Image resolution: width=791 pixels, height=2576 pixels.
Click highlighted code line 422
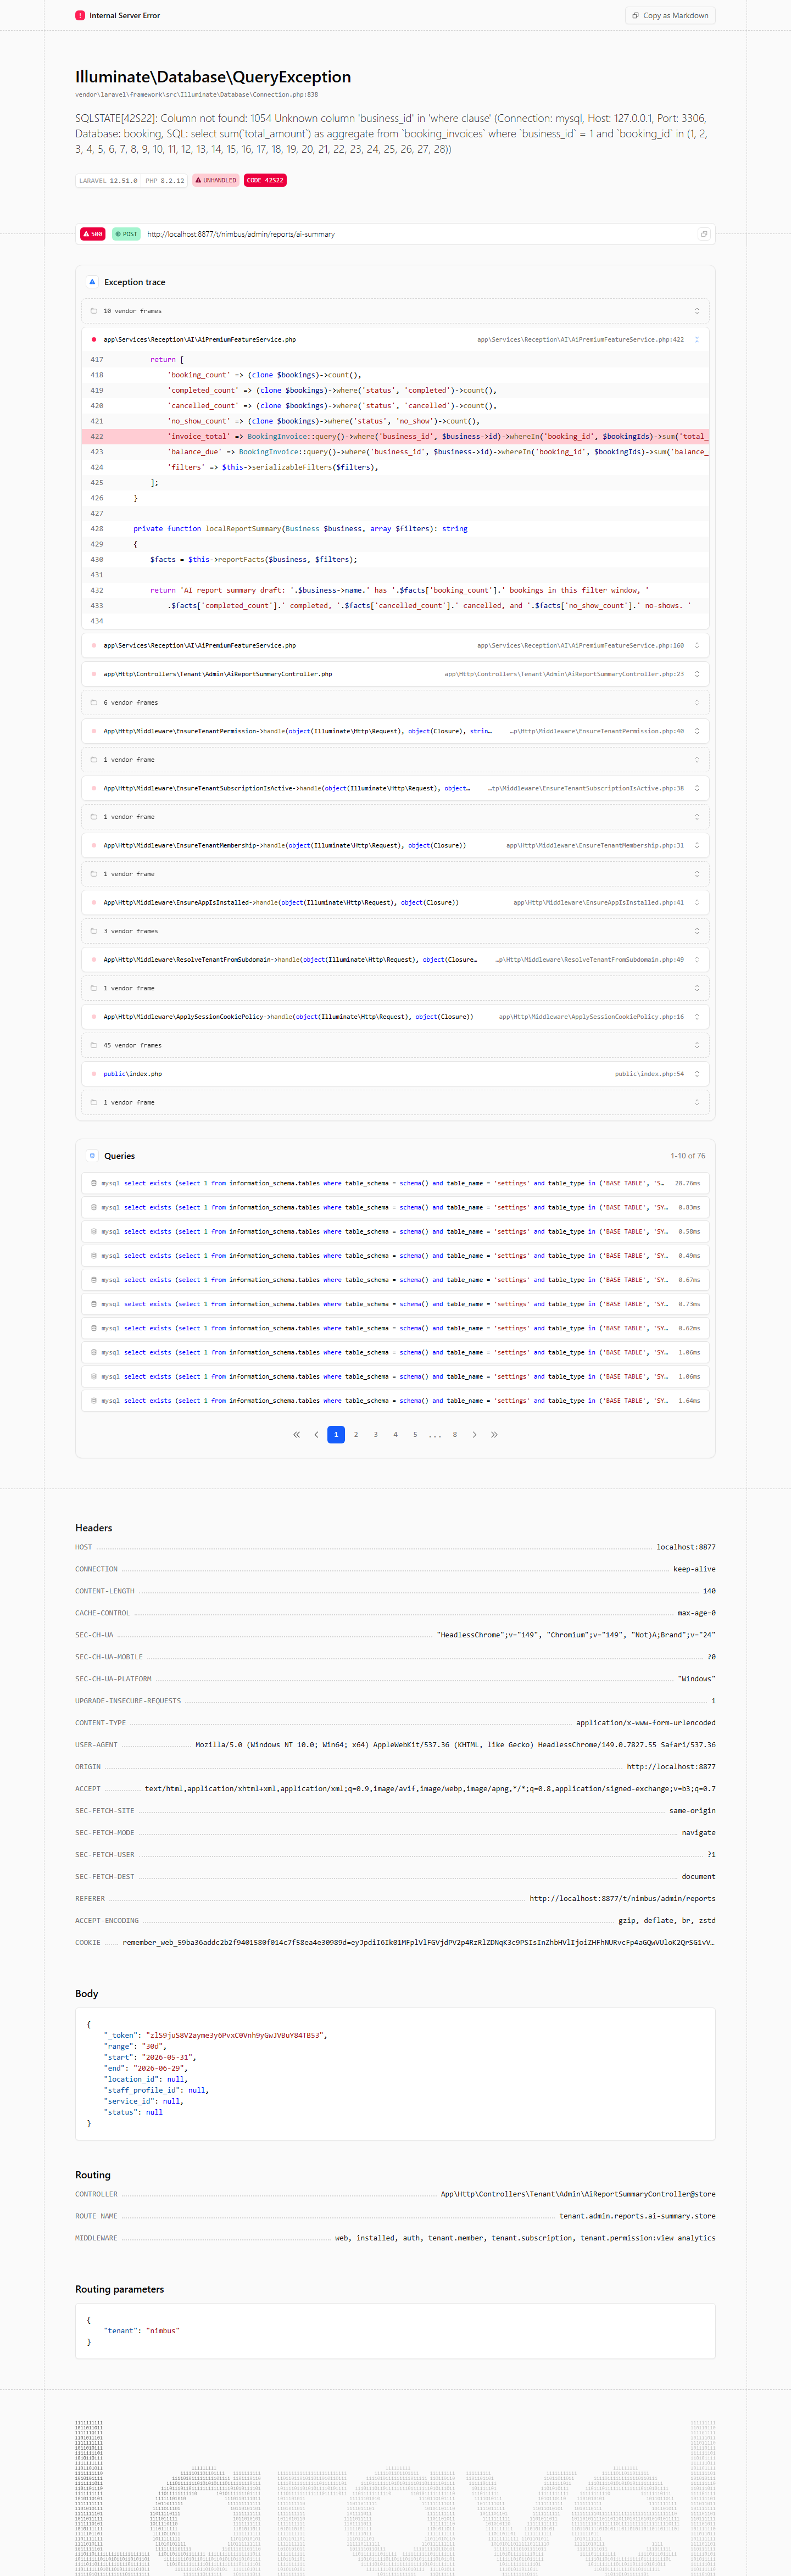click(x=395, y=436)
